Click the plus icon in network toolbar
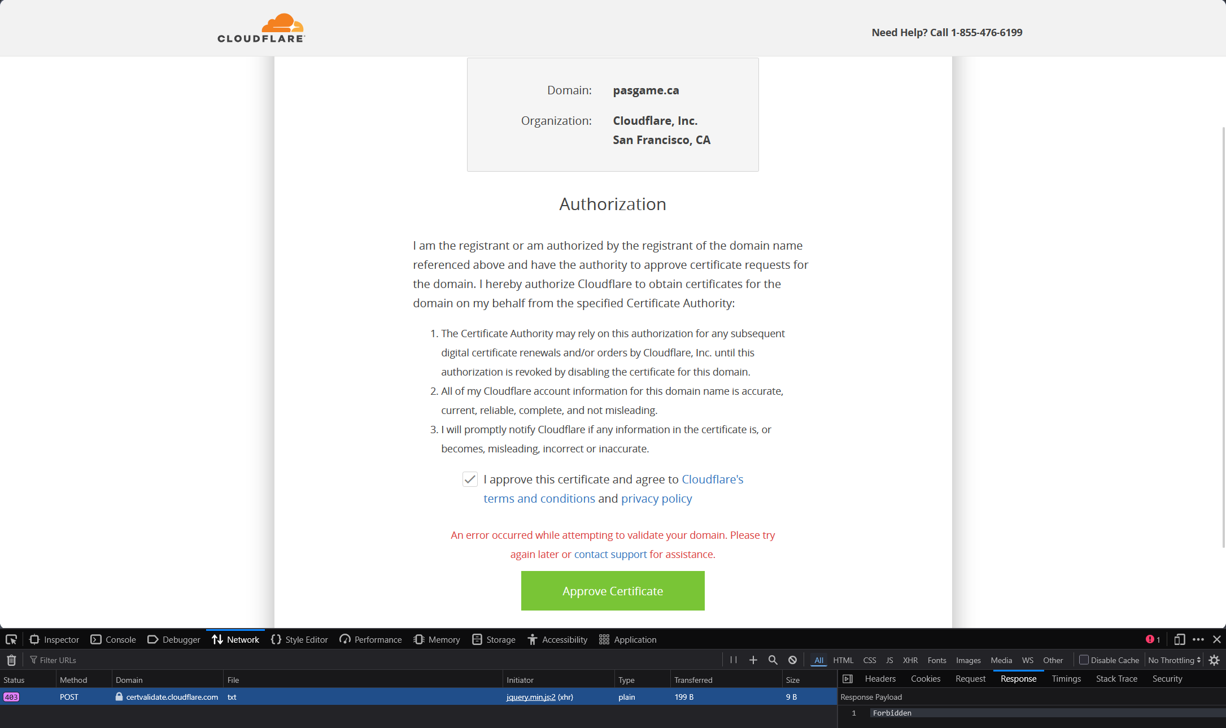Screen dimensions: 1226x728 pos(753,660)
